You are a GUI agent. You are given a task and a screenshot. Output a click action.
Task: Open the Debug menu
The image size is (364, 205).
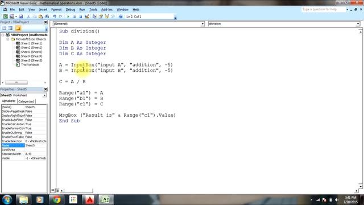[71, 10]
